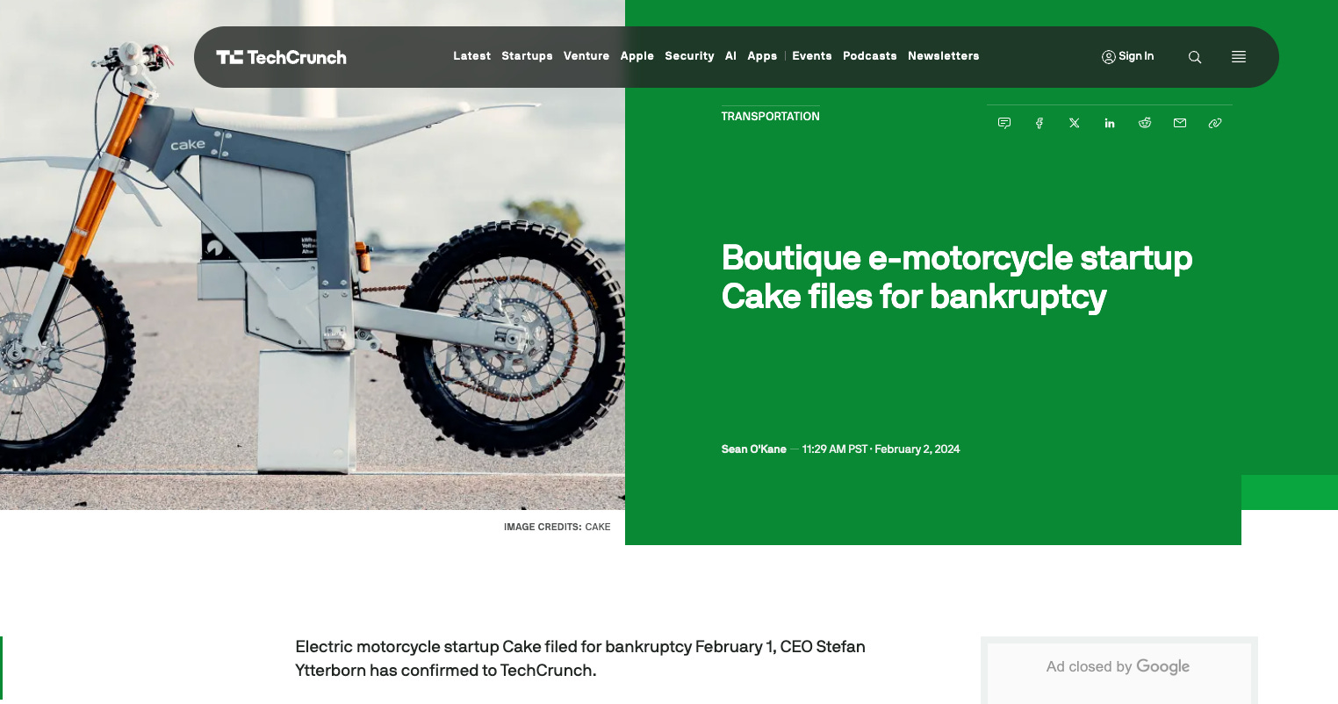
Task: Open author Sean O'Kane's profile
Action: 754,449
